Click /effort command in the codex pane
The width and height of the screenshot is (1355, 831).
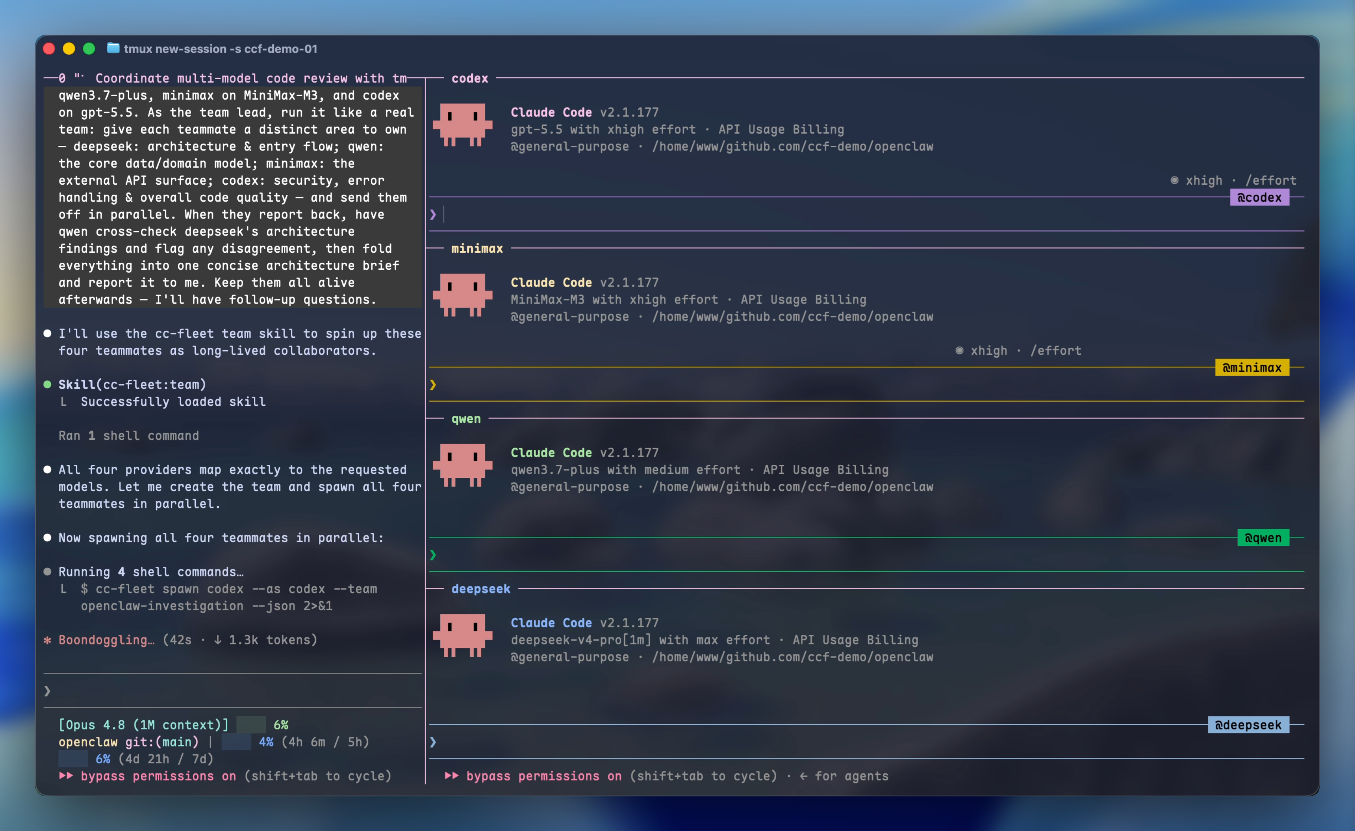click(x=1271, y=180)
